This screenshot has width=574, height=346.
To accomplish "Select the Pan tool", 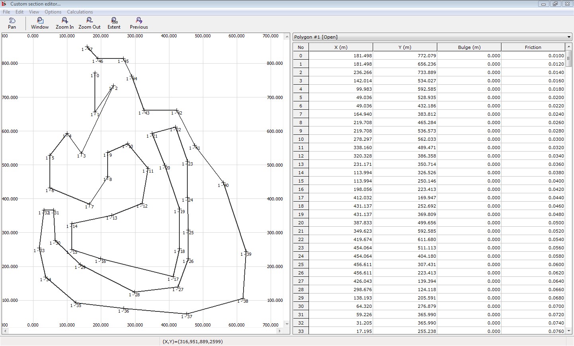I will point(12,23).
